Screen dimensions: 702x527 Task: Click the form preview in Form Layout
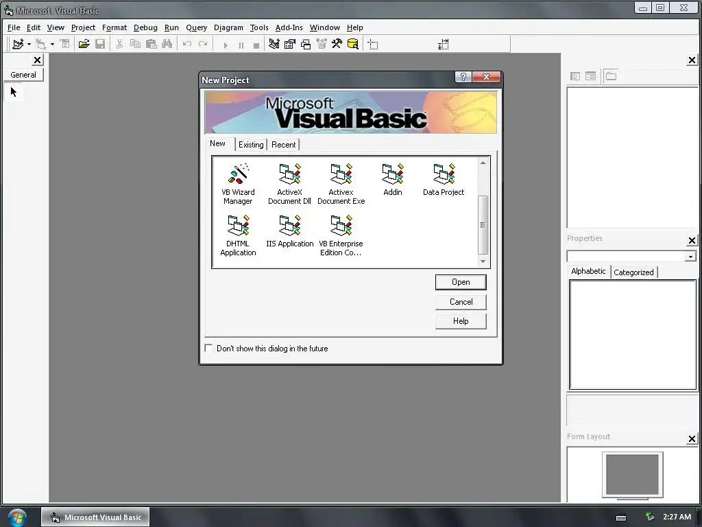(632, 475)
